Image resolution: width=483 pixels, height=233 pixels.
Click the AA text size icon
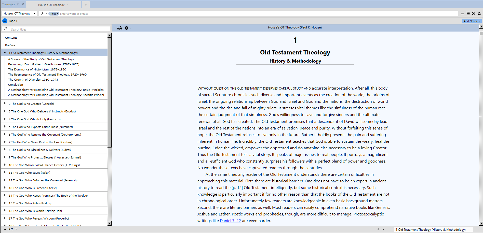(x=119, y=28)
